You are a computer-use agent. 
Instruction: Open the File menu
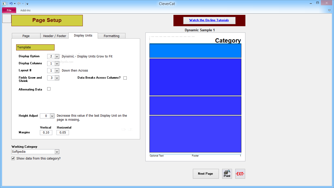point(9,10)
